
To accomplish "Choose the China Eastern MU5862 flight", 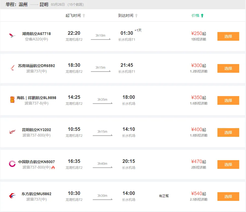I will 228,197.
